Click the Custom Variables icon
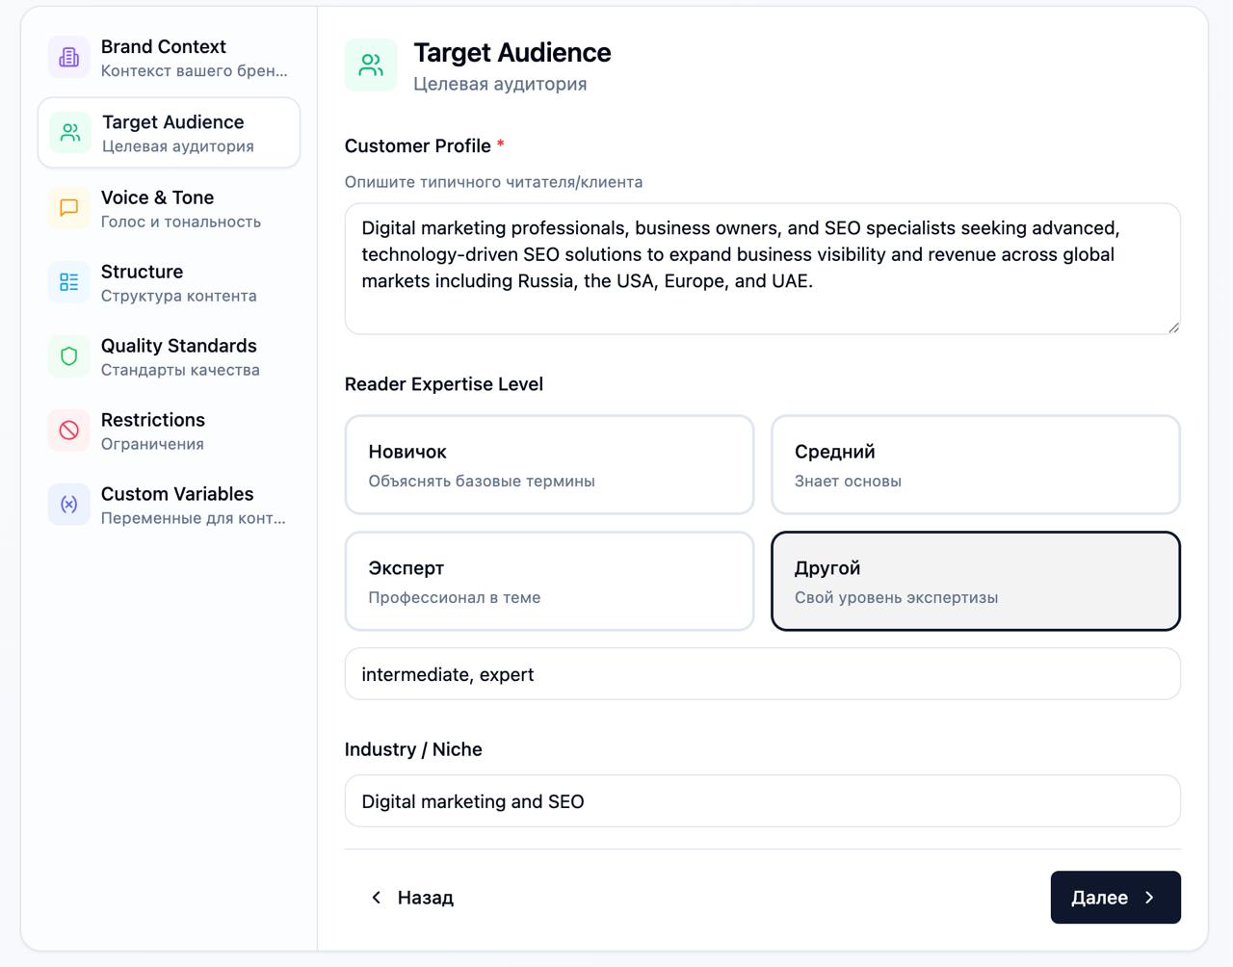This screenshot has width=1233, height=967. (x=69, y=505)
